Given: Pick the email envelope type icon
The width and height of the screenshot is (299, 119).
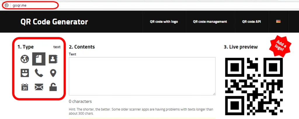Looking at the screenshot, I should 39,87.
